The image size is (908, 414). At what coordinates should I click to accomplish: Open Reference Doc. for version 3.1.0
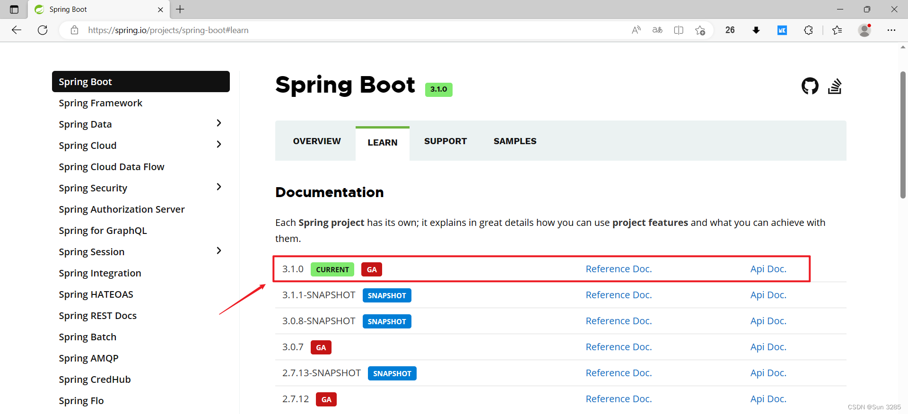619,269
